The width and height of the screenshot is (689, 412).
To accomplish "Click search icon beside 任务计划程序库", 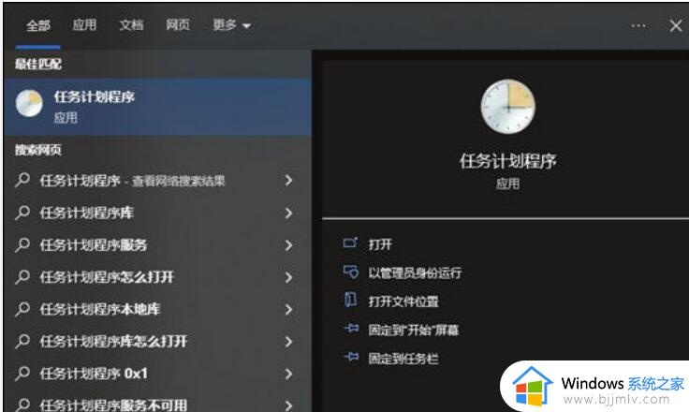I will (x=22, y=213).
